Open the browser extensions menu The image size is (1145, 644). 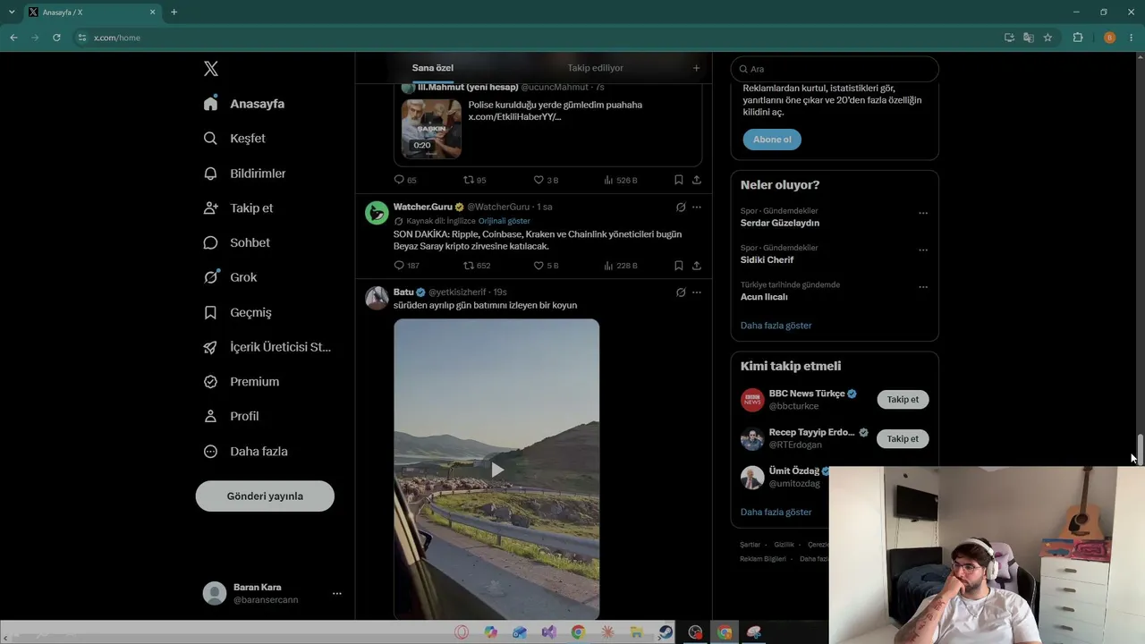pos(1078,38)
